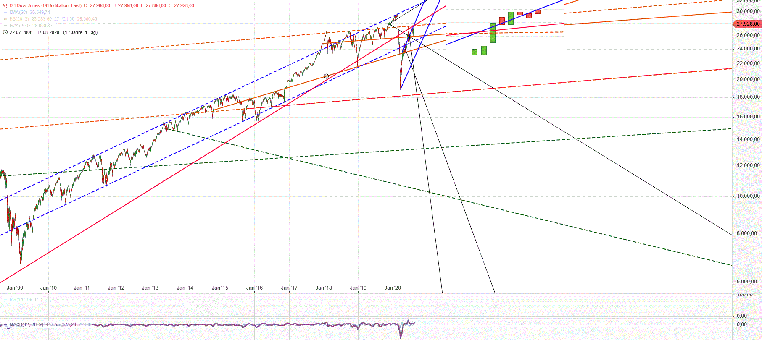This screenshot has width=762, height=340.
Task: Select the RSI(14) legend label
Action: tap(17, 299)
